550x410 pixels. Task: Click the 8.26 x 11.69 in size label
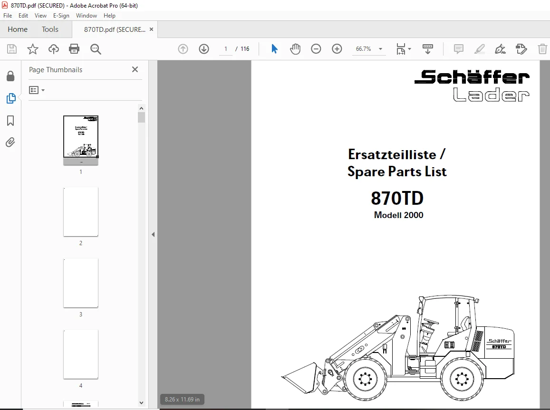(x=182, y=400)
